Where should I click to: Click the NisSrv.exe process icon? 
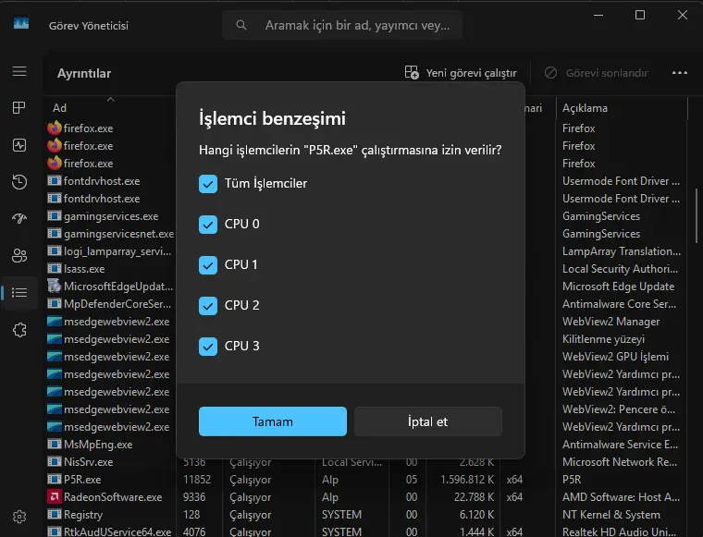point(55,462)
